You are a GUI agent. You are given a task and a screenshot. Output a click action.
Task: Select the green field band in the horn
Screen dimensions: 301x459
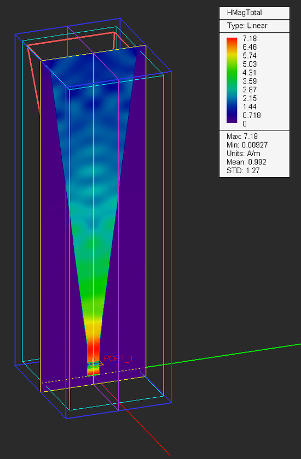[93, 281]
